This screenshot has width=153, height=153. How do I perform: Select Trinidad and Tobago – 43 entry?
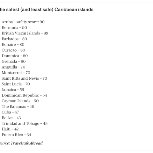[x=25, y=123]
